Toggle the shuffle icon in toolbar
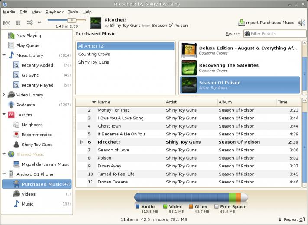Screen dimensions: 308x225 pos(30,22)
